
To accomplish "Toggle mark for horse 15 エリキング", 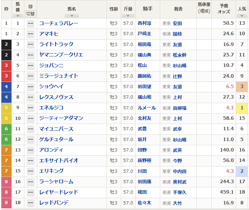I will 31,171.
